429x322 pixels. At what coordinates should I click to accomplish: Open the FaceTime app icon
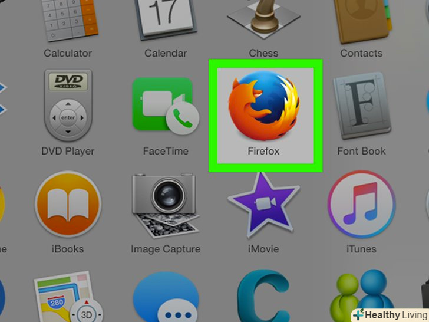[x=166, y=106]
